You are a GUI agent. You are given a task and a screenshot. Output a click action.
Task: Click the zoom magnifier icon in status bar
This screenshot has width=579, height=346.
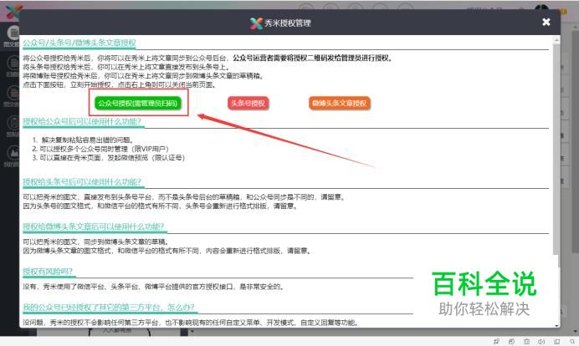point(572,342)
